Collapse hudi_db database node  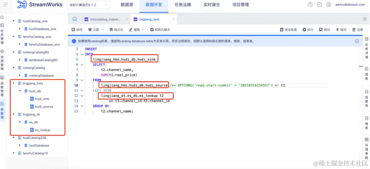pyautogui.click(x=20, y=91)
